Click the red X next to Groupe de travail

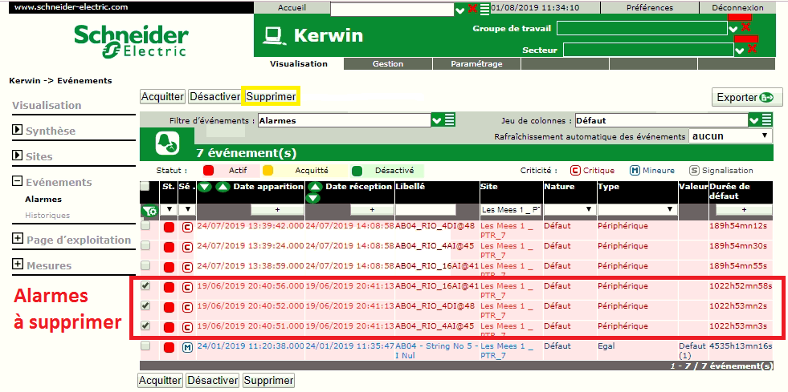pyautogui.click(x=746, y=28)
